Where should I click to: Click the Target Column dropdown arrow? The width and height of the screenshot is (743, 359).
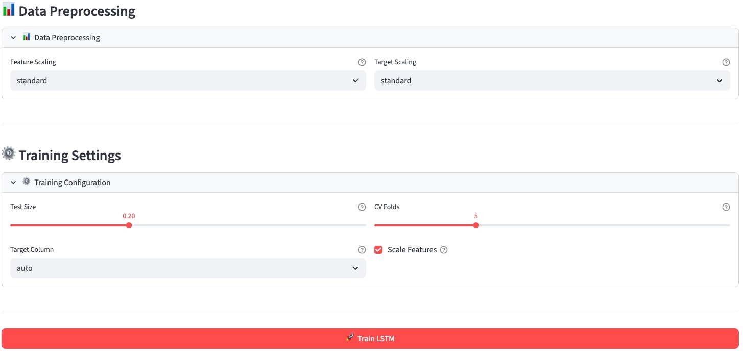pos(355,268)
